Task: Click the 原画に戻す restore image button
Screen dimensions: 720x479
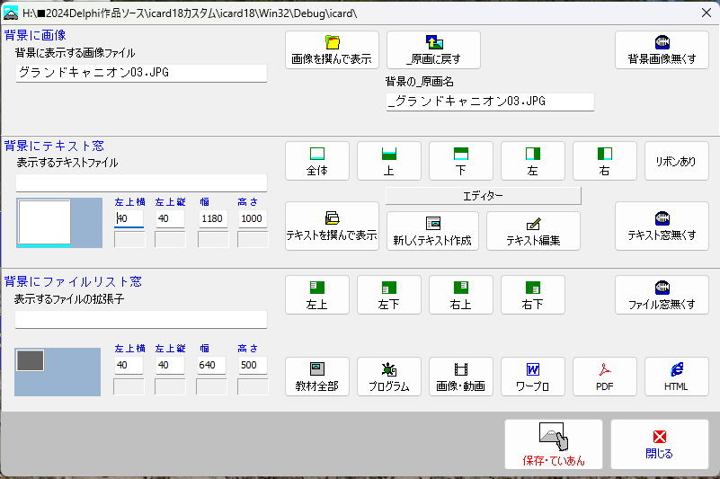Action: coord(433,50)
